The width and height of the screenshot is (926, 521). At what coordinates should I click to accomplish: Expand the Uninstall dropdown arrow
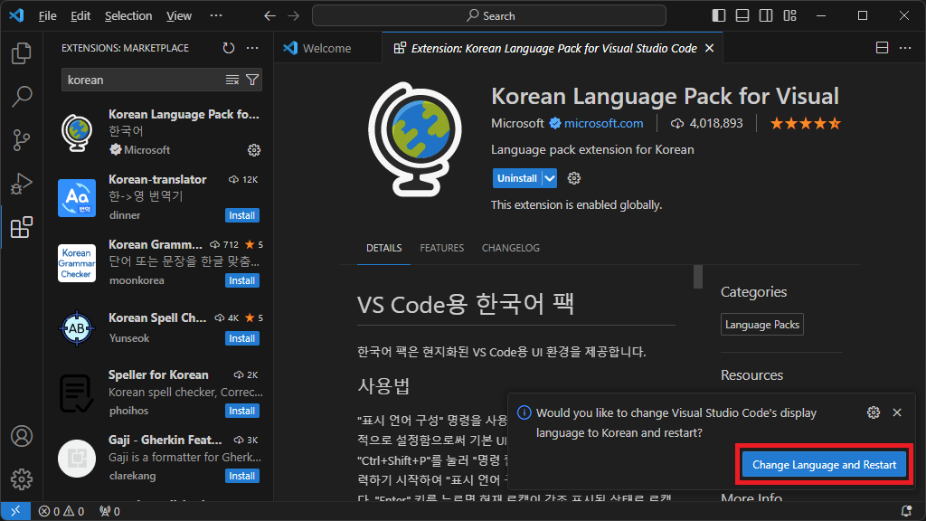point(549,178)
